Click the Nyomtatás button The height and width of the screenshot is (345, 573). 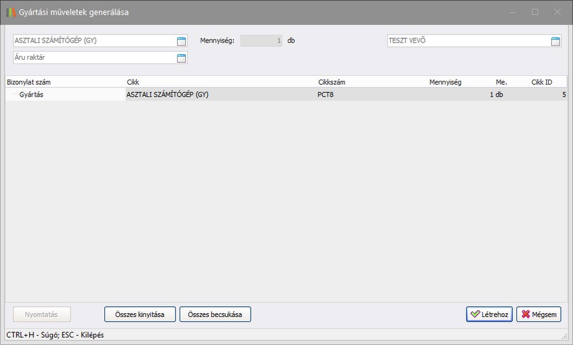(x=42, y=314)
